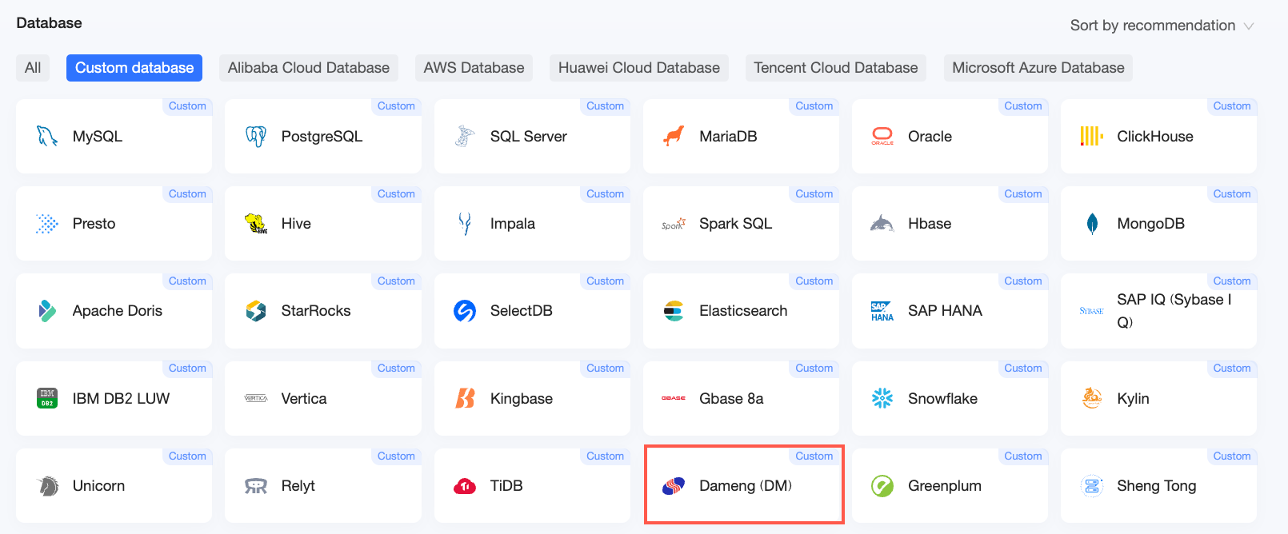Select the Microsoft Azure Database tab

pos(1038,68)
